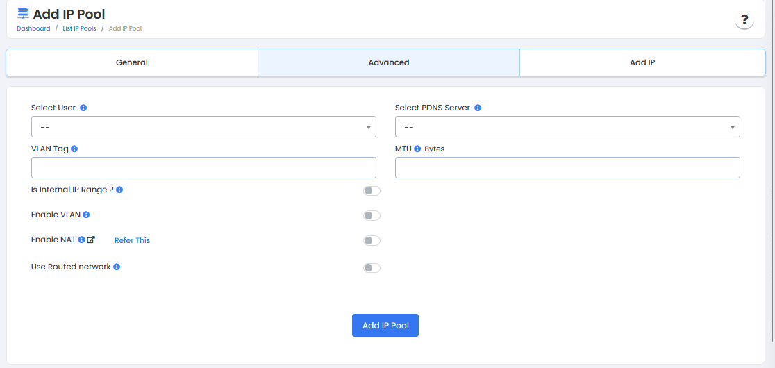Image resolution: width=775 pixels, height=368 pixels.
Task: Focus the VLAN Tag input field
Action: 203,167
